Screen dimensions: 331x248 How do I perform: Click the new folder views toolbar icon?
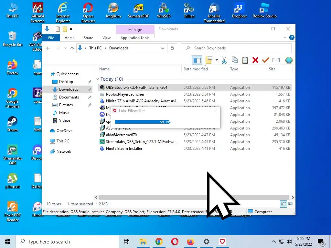pos(209,60)
